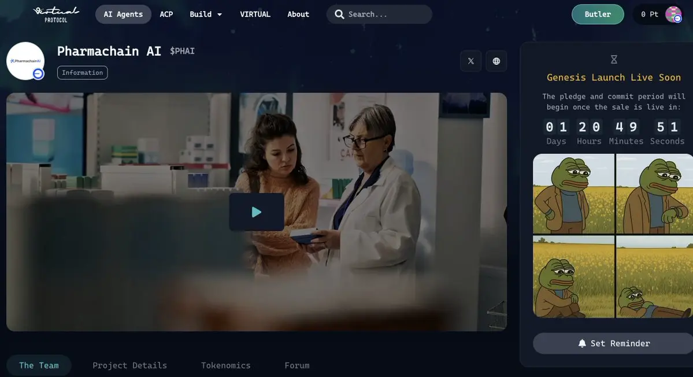The image size is (693, 377).
Task: Click the user profile avatar icon
Action: 673,14
